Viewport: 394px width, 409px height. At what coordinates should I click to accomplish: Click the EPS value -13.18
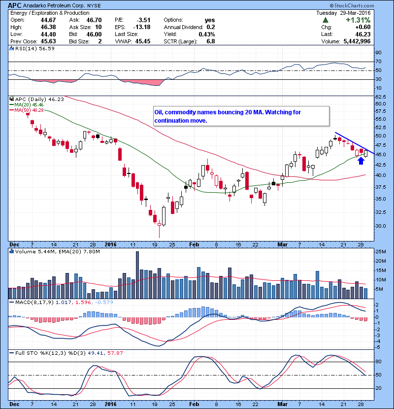[x=142, y=27]
